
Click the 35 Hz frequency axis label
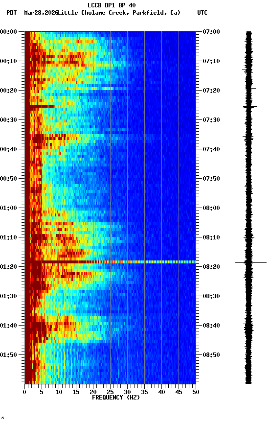point(144,392)
